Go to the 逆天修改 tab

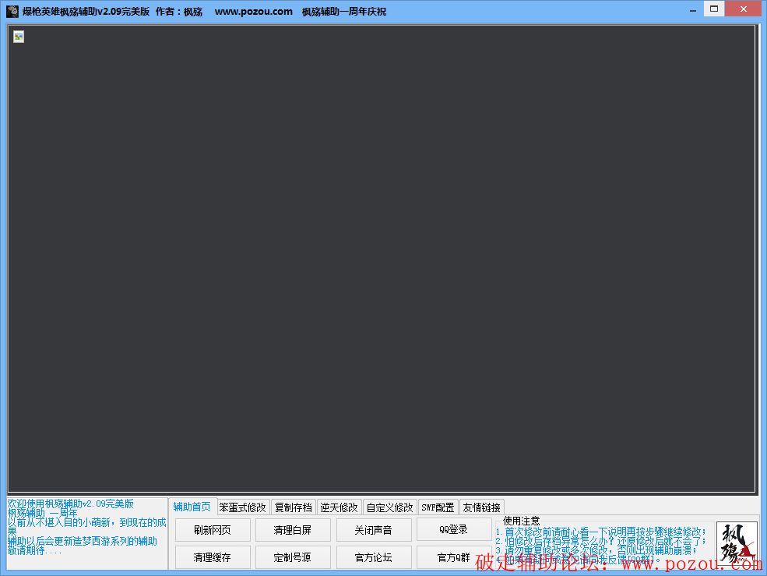point(339,507)
